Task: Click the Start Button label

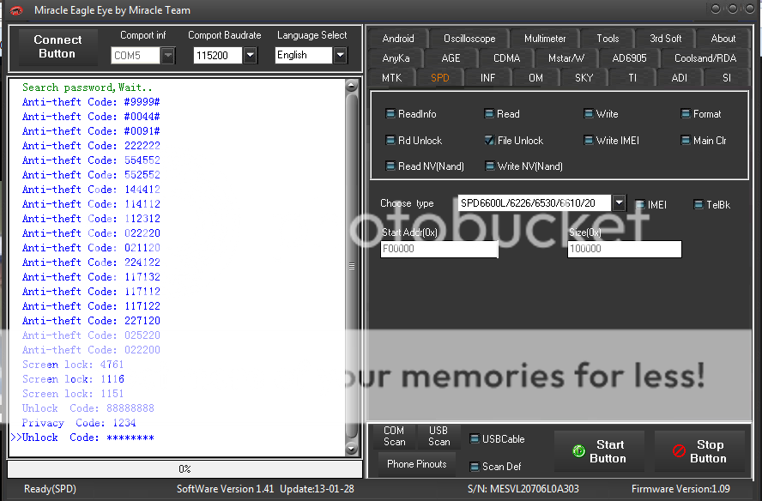Action: pos(608,451)
